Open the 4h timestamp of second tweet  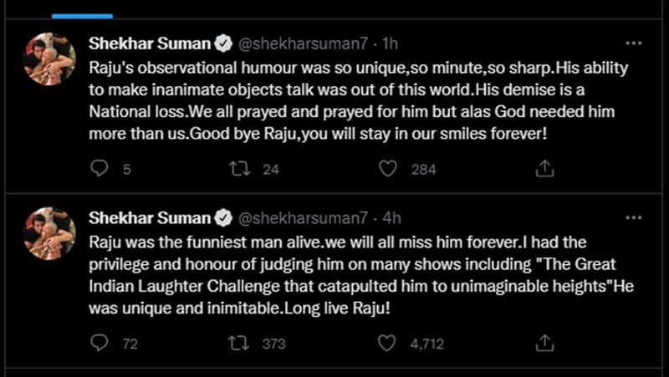[391, 217]
